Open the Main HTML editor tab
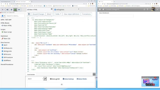The width and height of the screenshot is (160, 90). pos(32,9)
